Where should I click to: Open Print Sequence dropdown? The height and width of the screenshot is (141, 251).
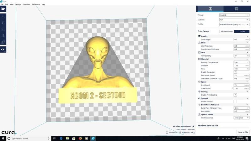pyautogui.click(x=241, y=118)
